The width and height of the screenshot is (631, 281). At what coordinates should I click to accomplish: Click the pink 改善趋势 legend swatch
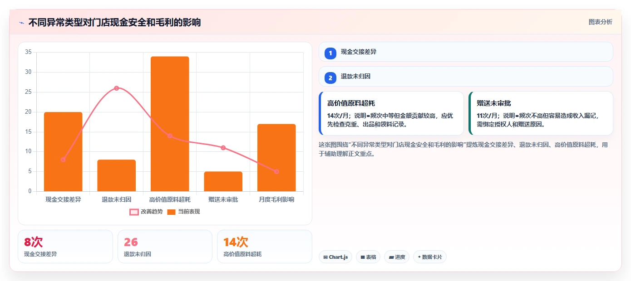point(134,212)
